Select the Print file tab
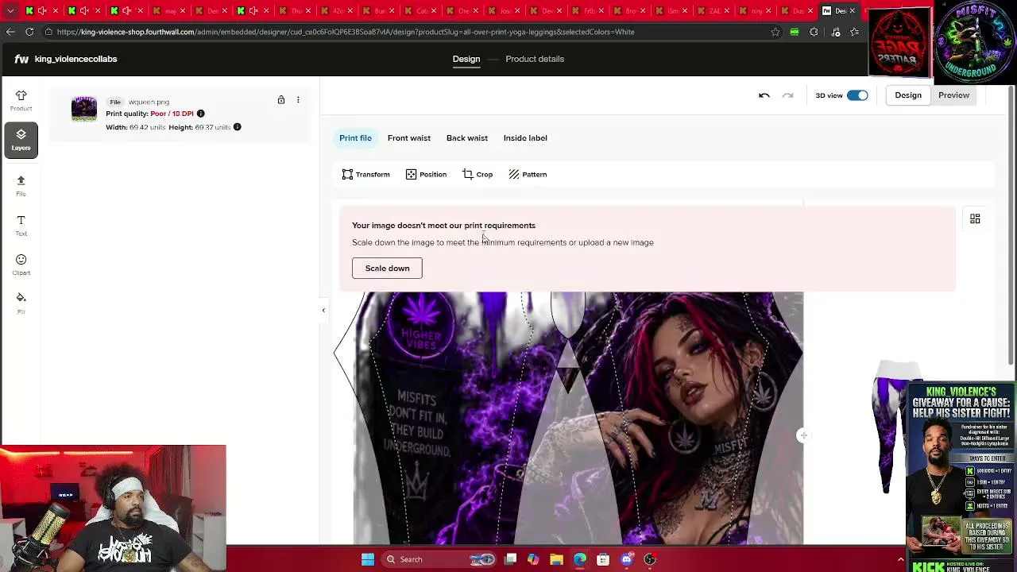1017x572 pixels. [x=355, y=138]
